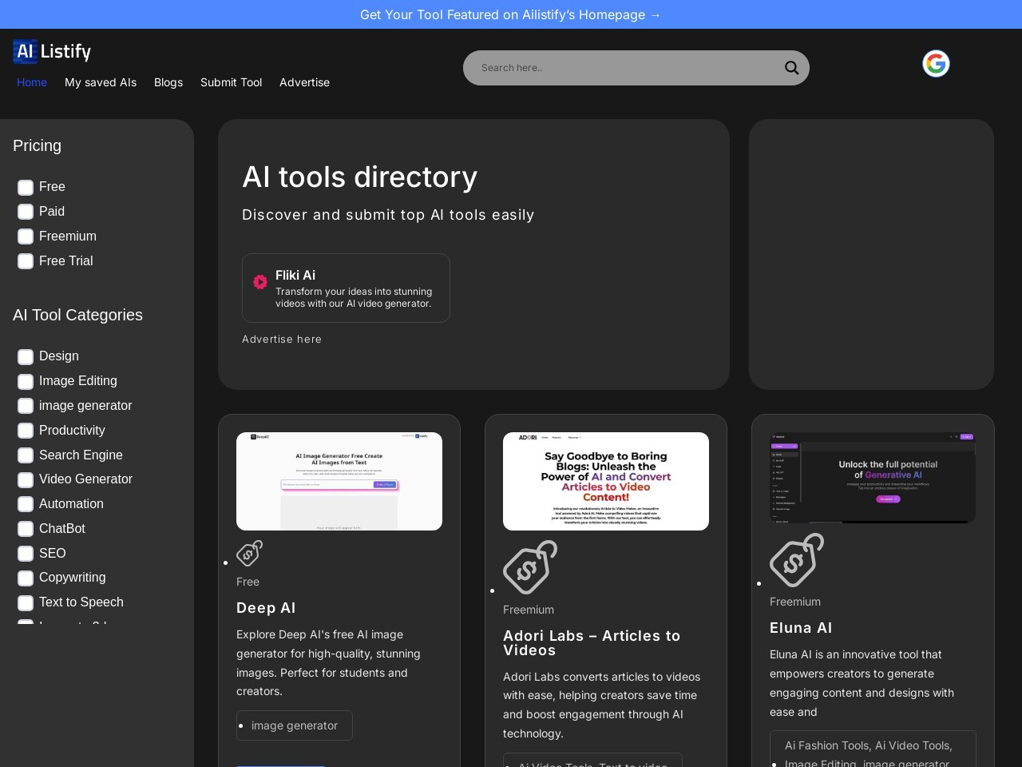1022x767 pixels.
Task: Click the search magnifier icon
Action: 791,68
